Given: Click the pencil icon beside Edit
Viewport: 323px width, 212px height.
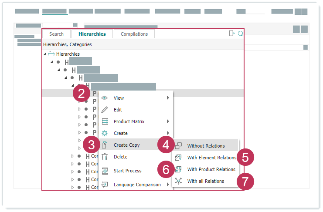Looking at the screenshot, I should click(105, 110).
